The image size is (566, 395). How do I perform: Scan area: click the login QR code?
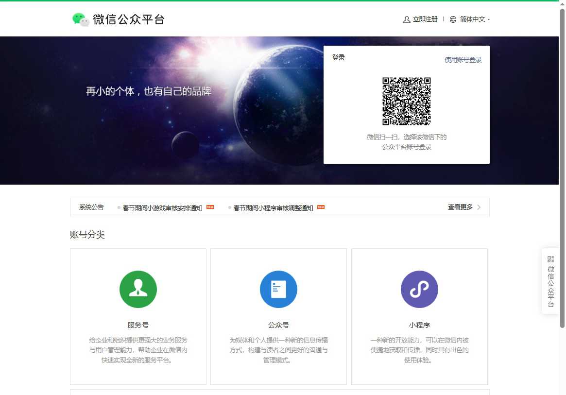tap(407, 101)
